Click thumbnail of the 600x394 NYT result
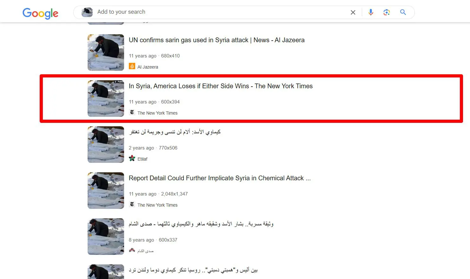 point(106,98)
